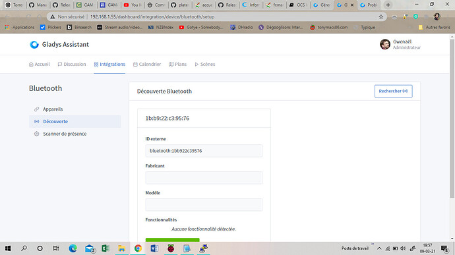
Task: Open the DHradio bookmark
Action: [241, 27]
